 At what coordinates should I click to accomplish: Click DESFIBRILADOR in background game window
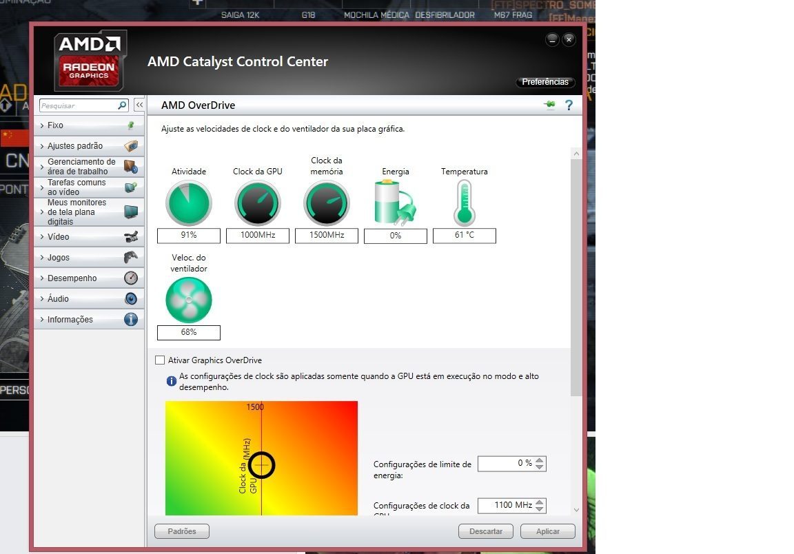(x=445, y=15)
